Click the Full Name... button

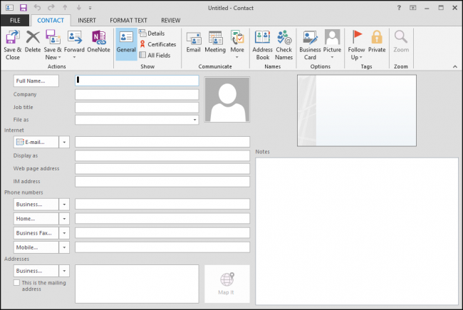click(36, 81)
